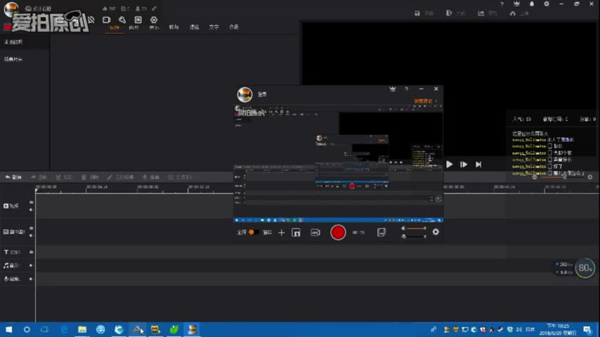This screenshot has height=337, width=600.
Task: Click the plus icon in the recorder bar
Action: click(281, 232)
